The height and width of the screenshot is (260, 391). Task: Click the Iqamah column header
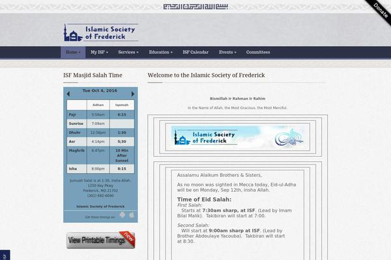122,105
